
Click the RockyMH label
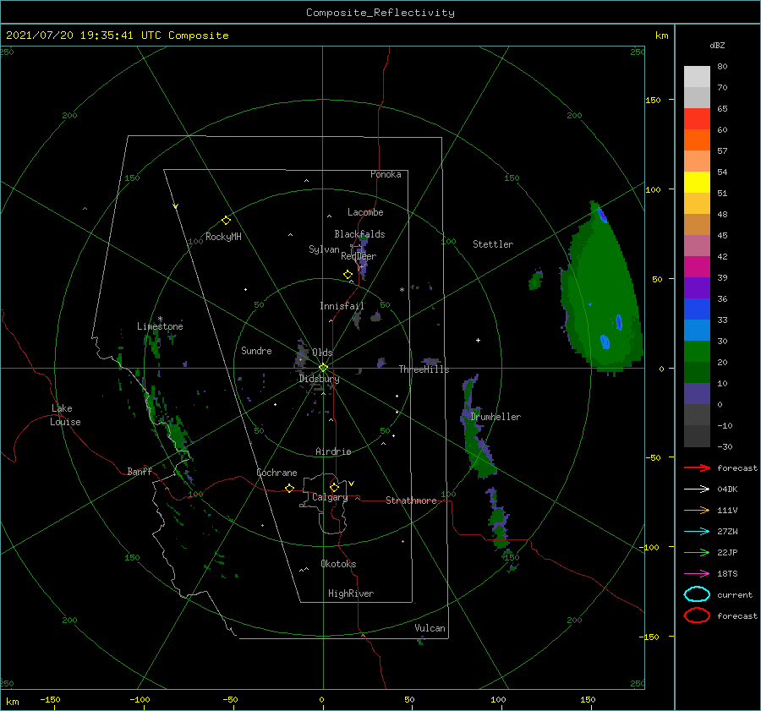click(x=223, y=237)
